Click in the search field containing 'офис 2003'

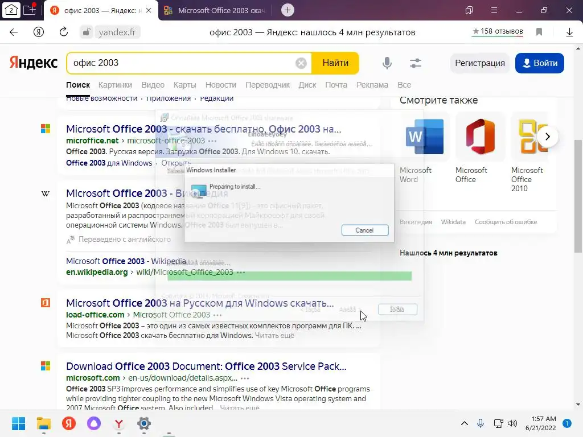pos(182,63)
